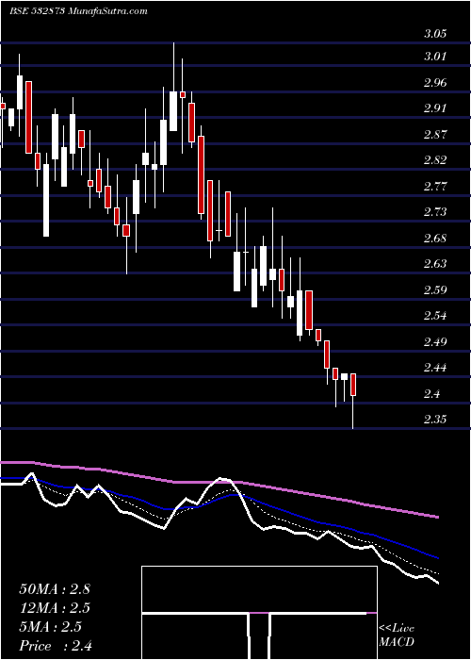Click the 12MA : 2.5 readout

(55, 608)
